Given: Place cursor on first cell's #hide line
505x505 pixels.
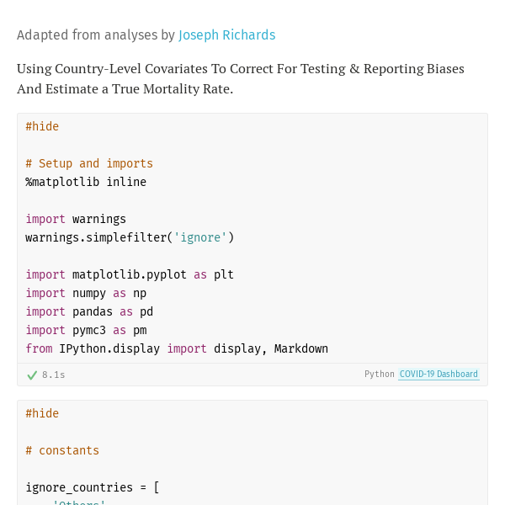Looking at the screenshot, I should click(x=42, y=126).
